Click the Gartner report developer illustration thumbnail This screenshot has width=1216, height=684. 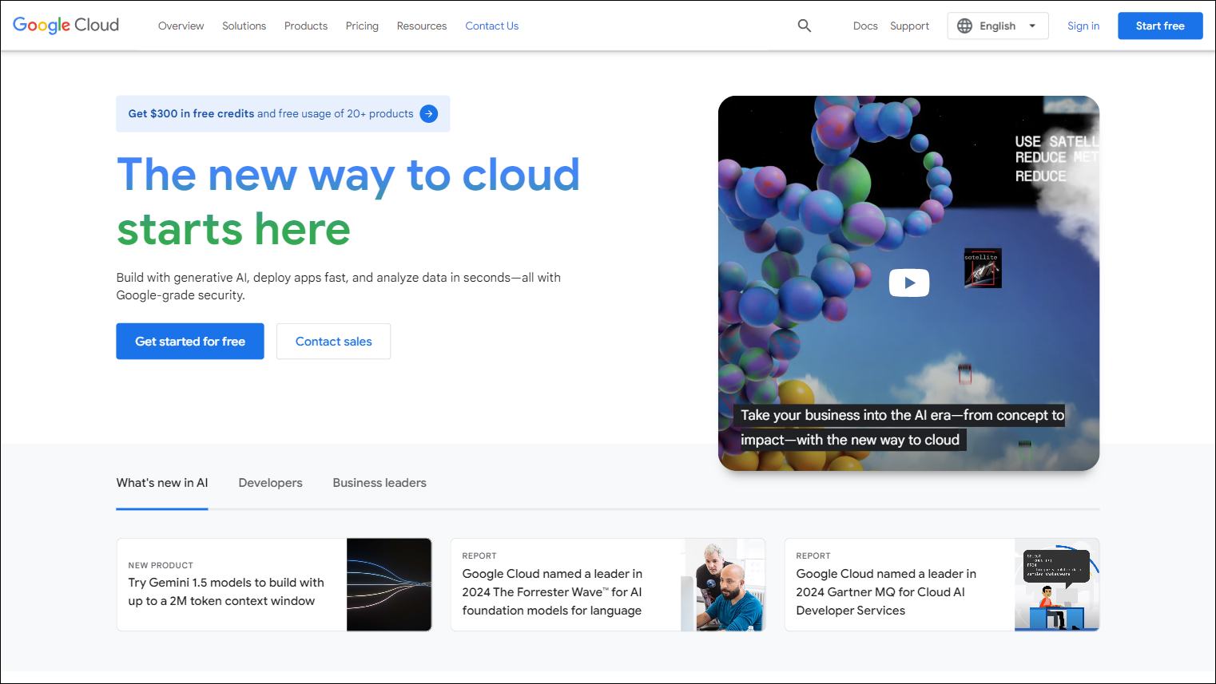[1057, 584]
